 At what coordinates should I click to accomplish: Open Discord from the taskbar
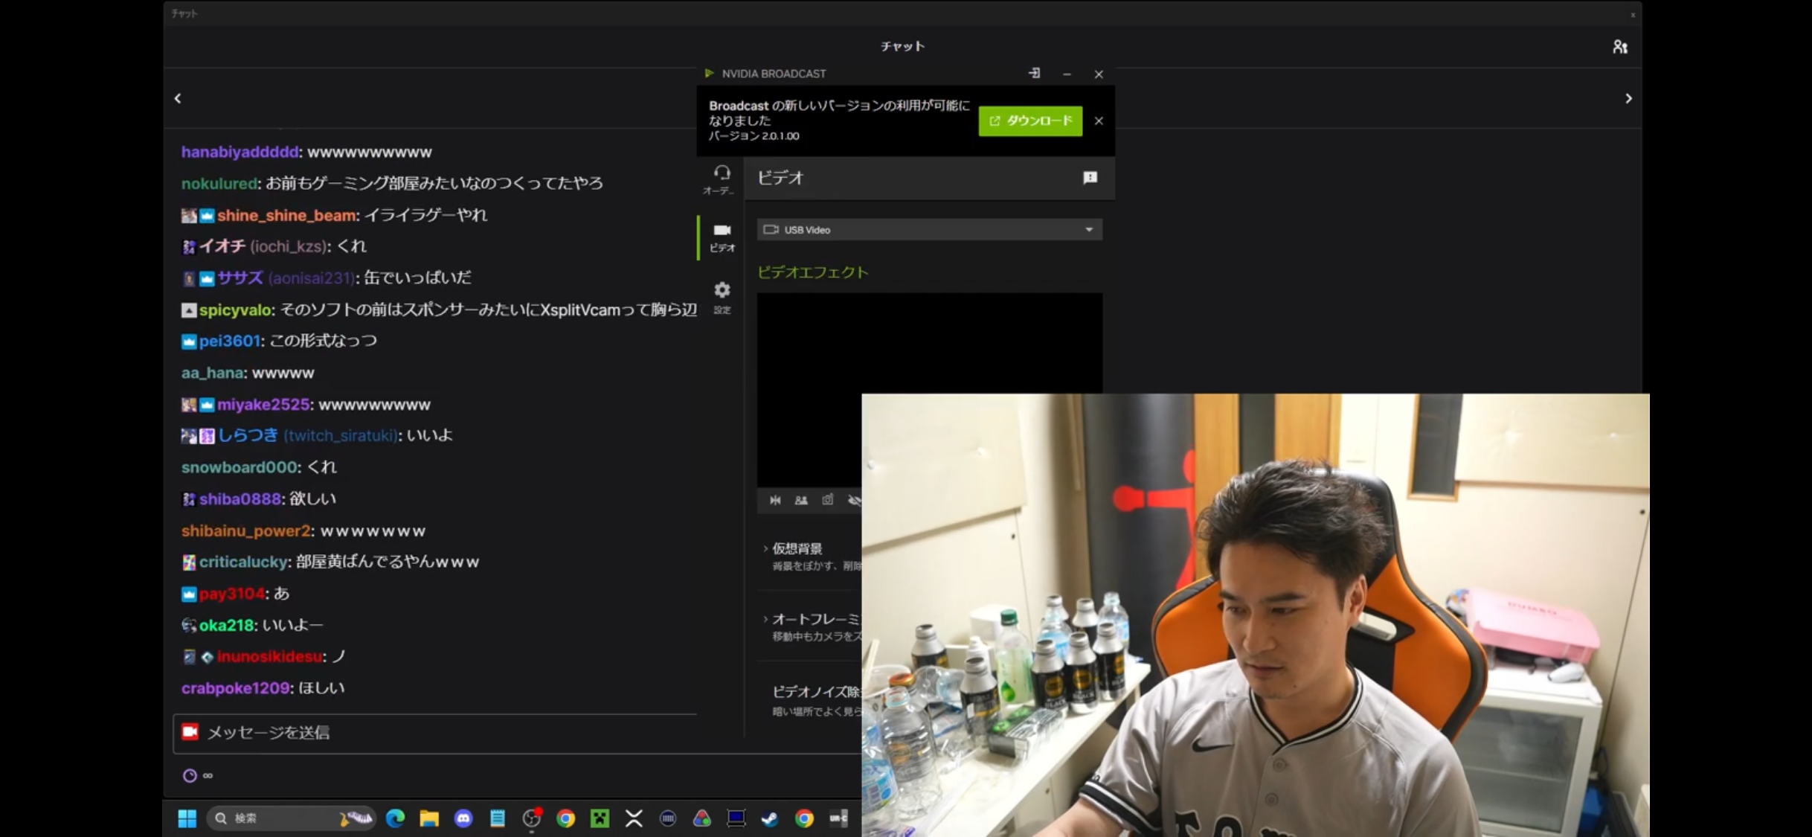[x=463, y=818]
